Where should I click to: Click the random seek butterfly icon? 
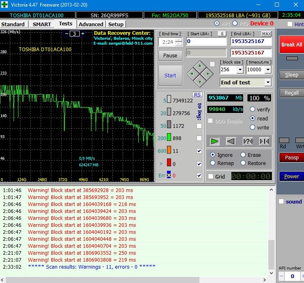click(x=248, y=141)
